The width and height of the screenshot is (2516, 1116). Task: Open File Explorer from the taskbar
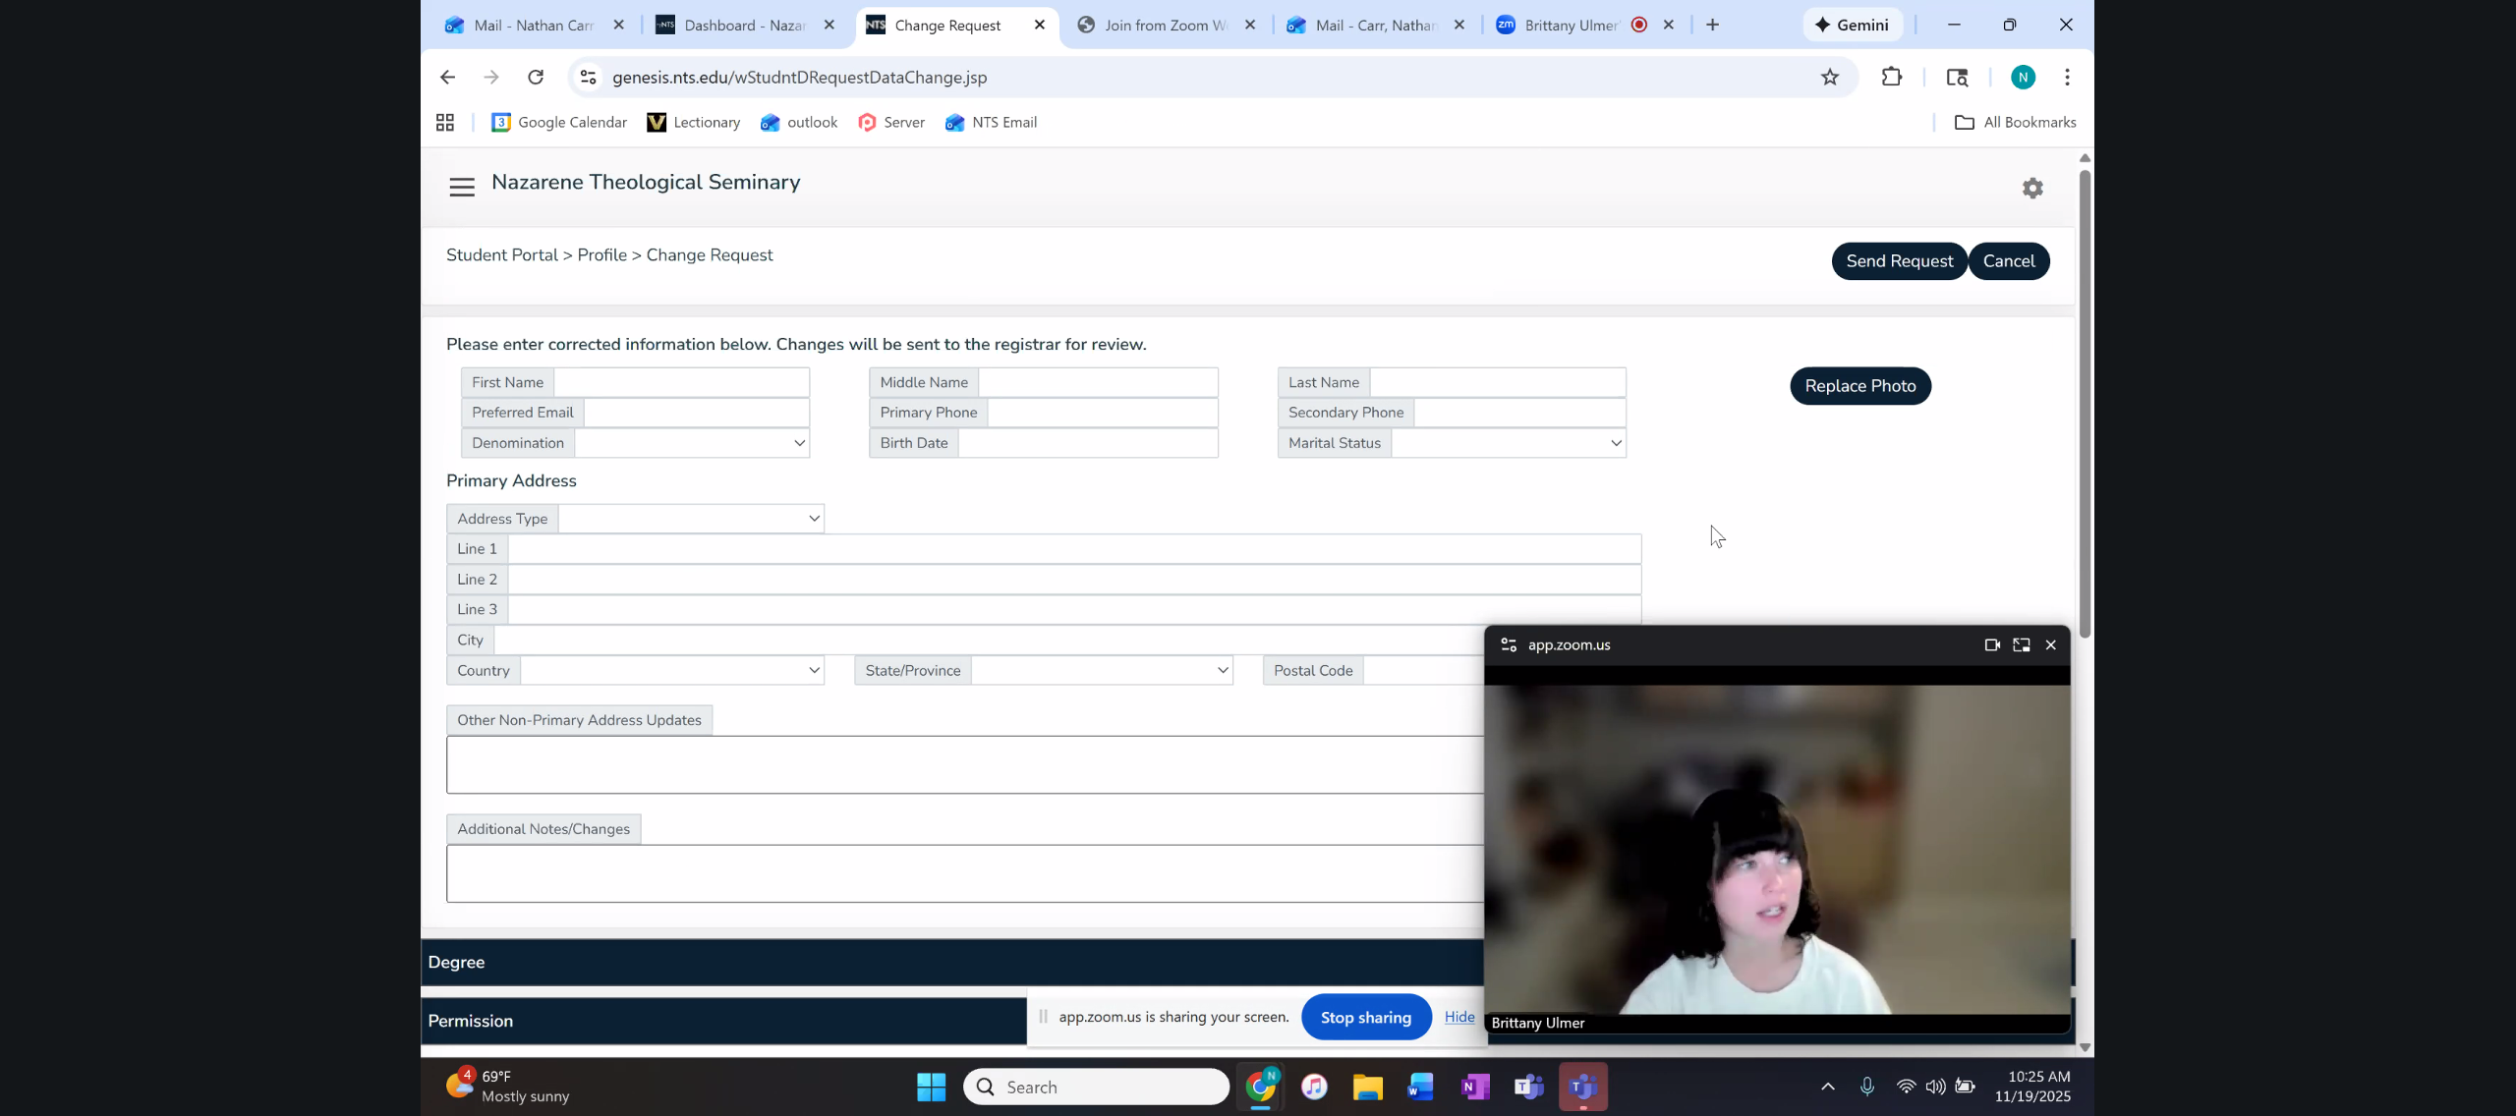[1367, 1087]
